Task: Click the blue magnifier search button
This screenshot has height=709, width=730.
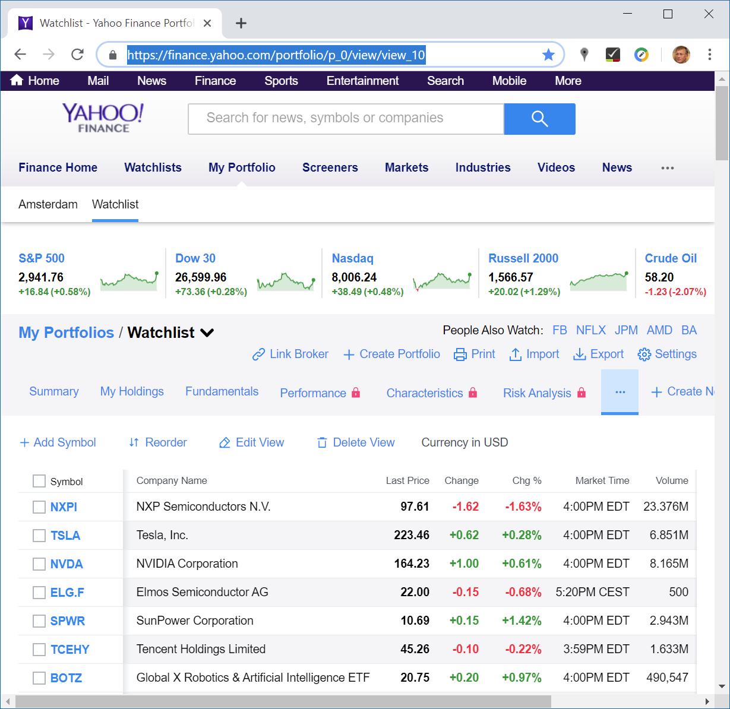Action: click(x=539, y=119)
